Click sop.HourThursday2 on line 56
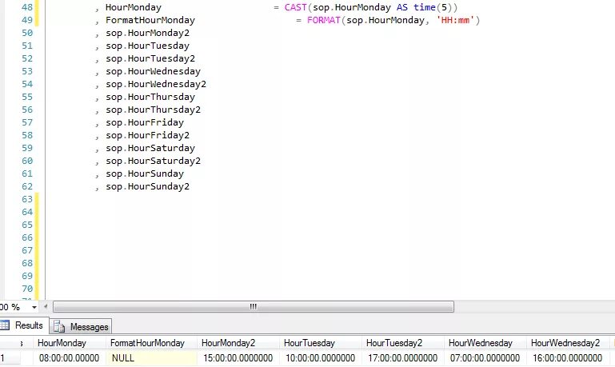 (153, 110)
